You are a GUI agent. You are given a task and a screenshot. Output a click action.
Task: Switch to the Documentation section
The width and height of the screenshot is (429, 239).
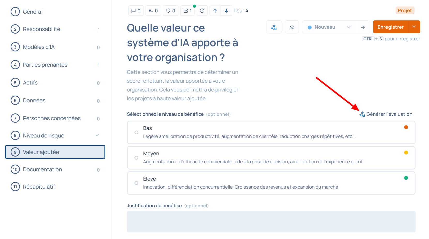42,169
